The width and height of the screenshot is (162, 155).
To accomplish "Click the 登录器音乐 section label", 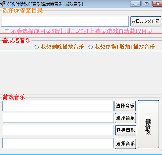I will coord(17,40).
